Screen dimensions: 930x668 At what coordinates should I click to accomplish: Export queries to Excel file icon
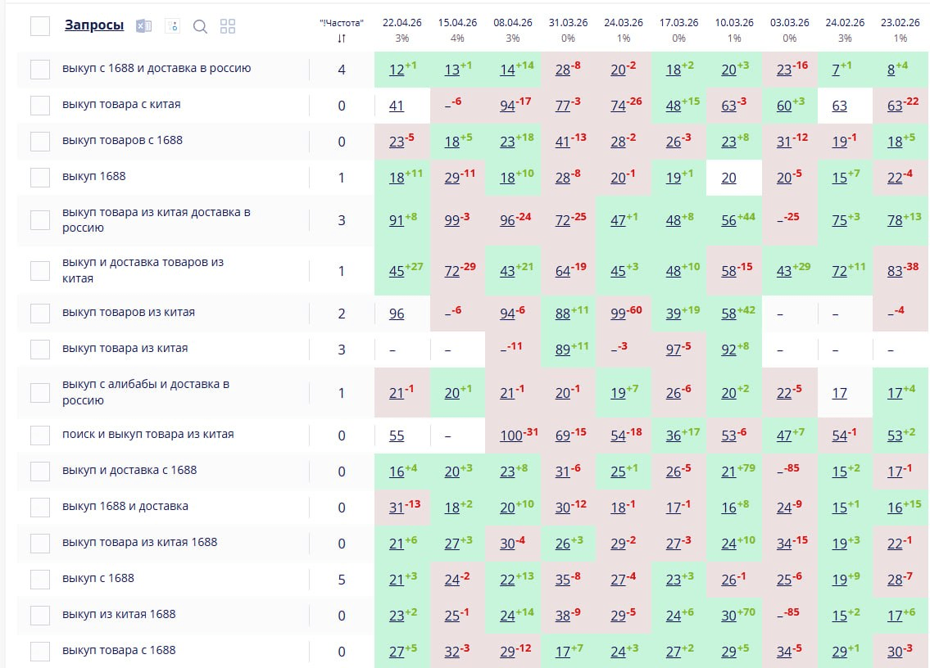pos(143,26)
